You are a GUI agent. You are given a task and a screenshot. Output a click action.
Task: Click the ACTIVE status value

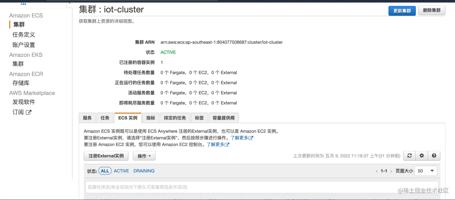(x=168, y=52)
